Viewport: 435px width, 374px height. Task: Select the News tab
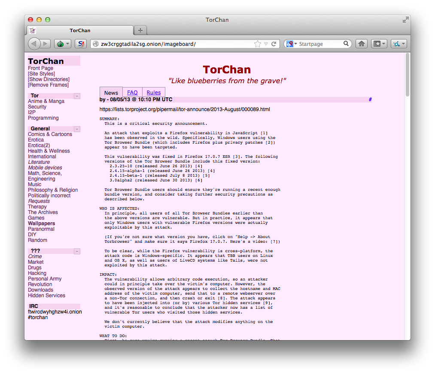click(111, 93)
